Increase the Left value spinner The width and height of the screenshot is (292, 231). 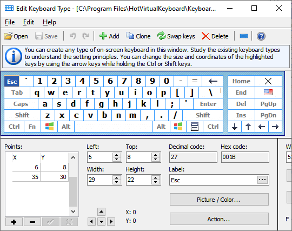click(117, 155)
